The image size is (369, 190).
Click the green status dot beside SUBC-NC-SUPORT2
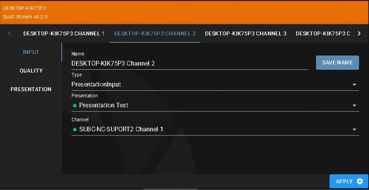[x=75, y=129]
